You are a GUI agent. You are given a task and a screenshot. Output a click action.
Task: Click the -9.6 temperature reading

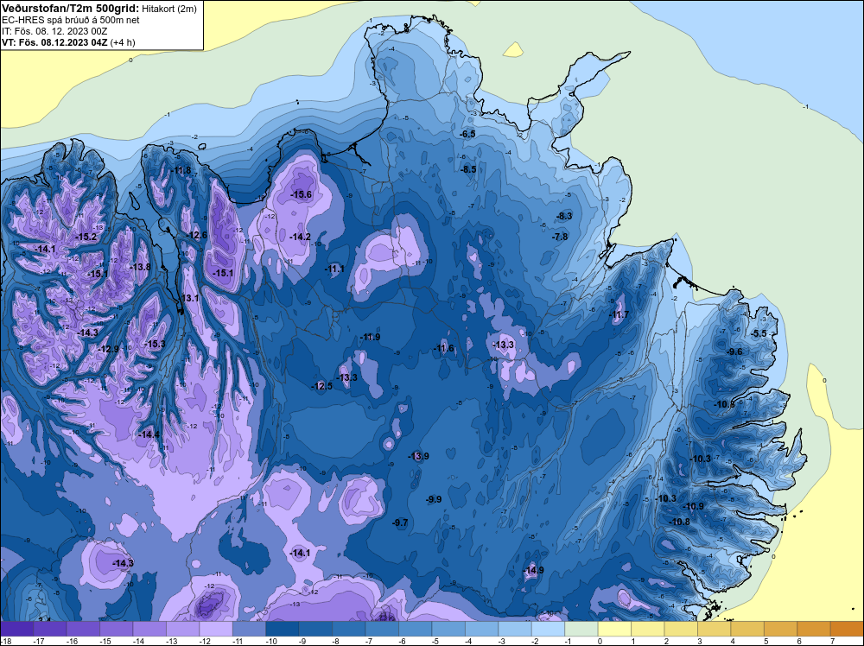coord(734,351)
